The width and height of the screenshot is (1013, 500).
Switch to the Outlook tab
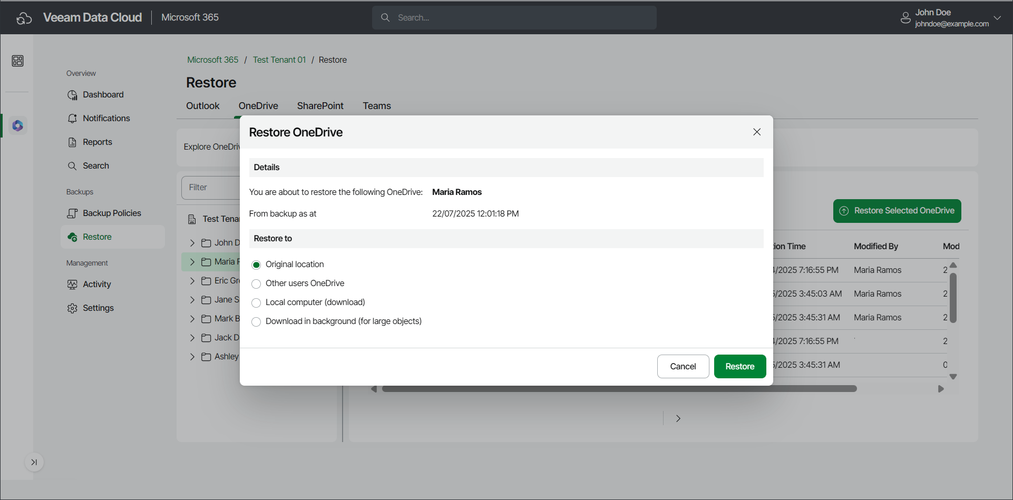[203, 106]
